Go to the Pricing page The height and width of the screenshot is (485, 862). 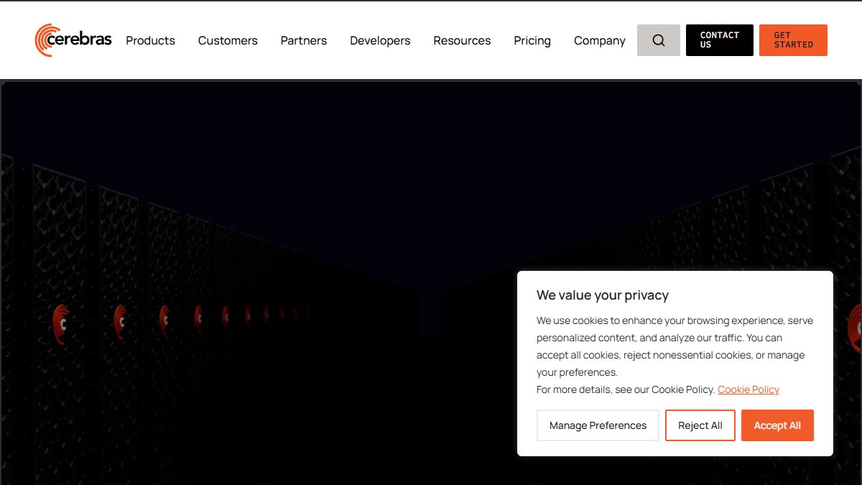(532, 41)
